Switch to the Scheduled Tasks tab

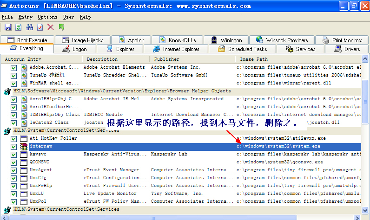coord(242,49)
